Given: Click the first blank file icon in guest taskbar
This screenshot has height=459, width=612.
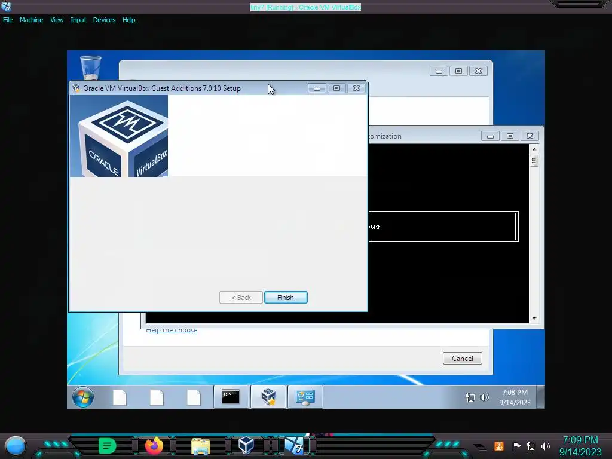Looking at the screenshot, I should click(120, 397).
